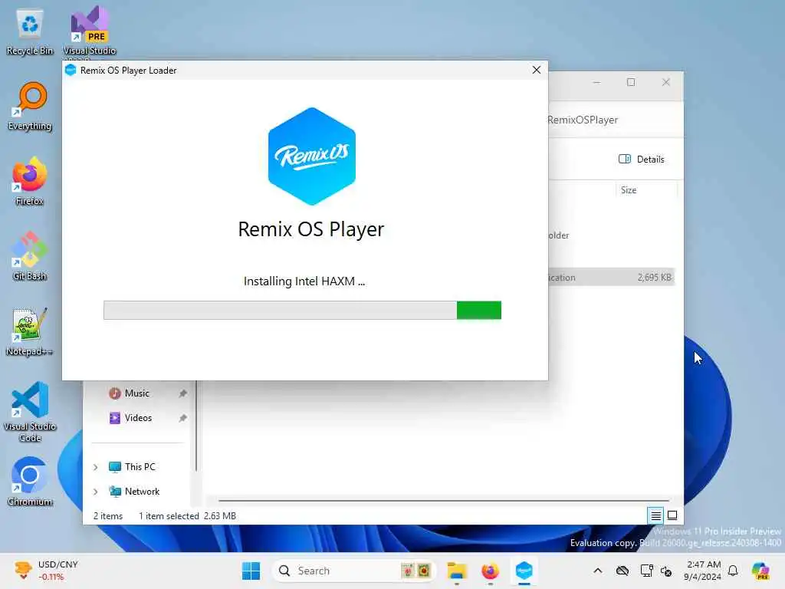The height and width of the screenshot is (589, 785).
Task: Open the USD/CNY widget on taskbar
Action: (46, 571)
